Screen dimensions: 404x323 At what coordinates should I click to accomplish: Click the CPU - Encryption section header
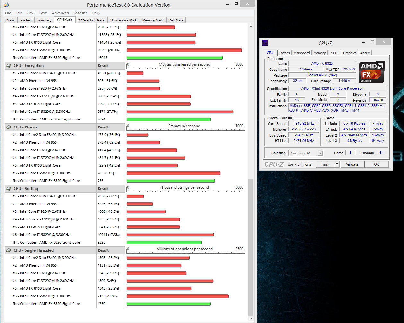coord(64,66)
